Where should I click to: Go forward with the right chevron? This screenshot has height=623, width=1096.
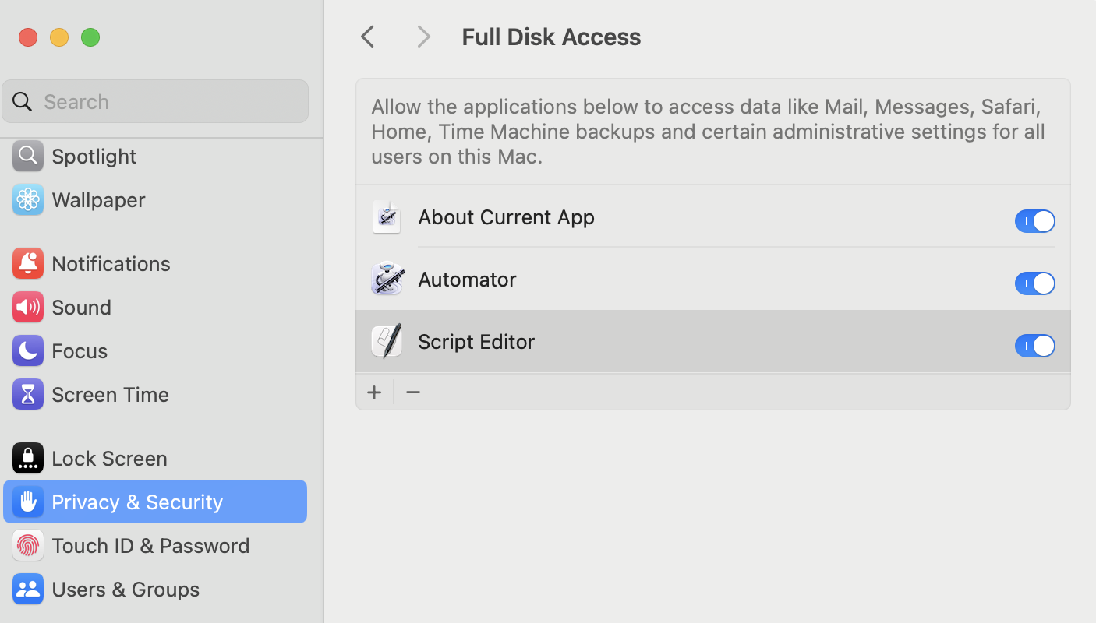[x=423, y=37]
